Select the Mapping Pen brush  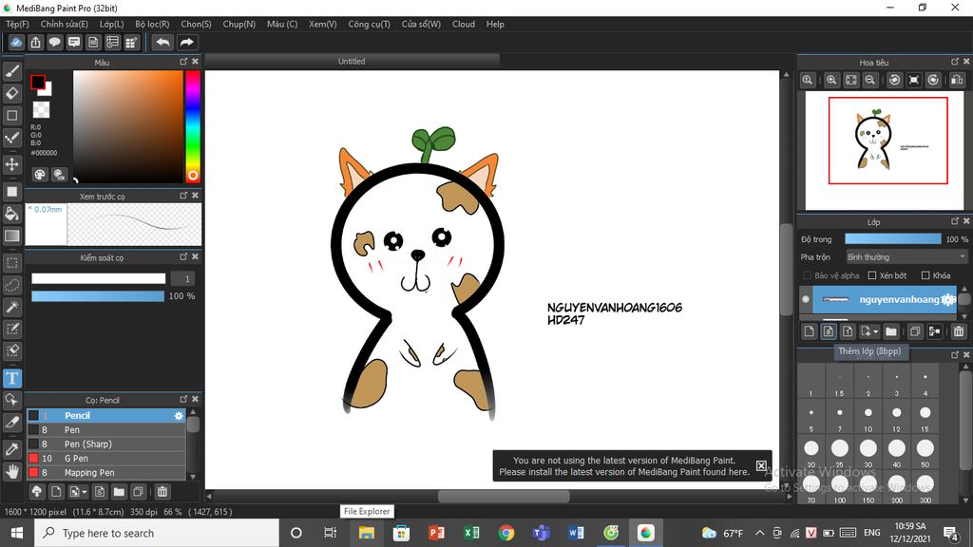[x=106, y=473]
